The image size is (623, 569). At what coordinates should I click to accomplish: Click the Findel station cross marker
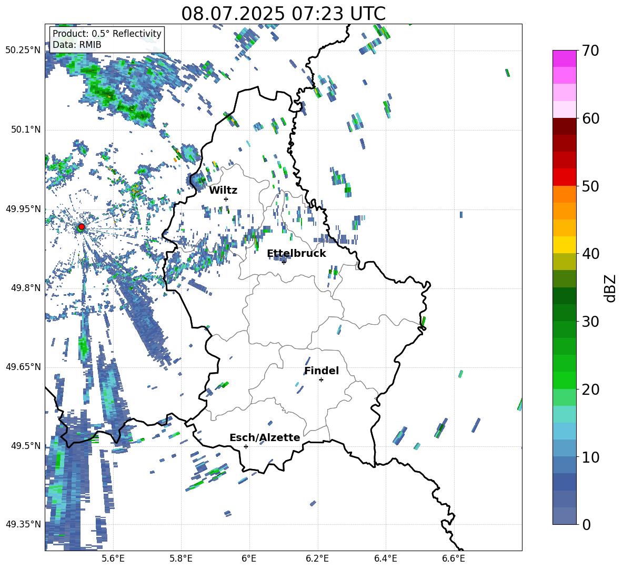point(321,380)
